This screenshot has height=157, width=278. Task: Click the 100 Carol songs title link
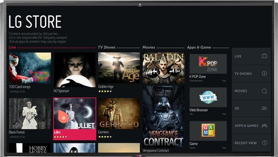(19, 87)
